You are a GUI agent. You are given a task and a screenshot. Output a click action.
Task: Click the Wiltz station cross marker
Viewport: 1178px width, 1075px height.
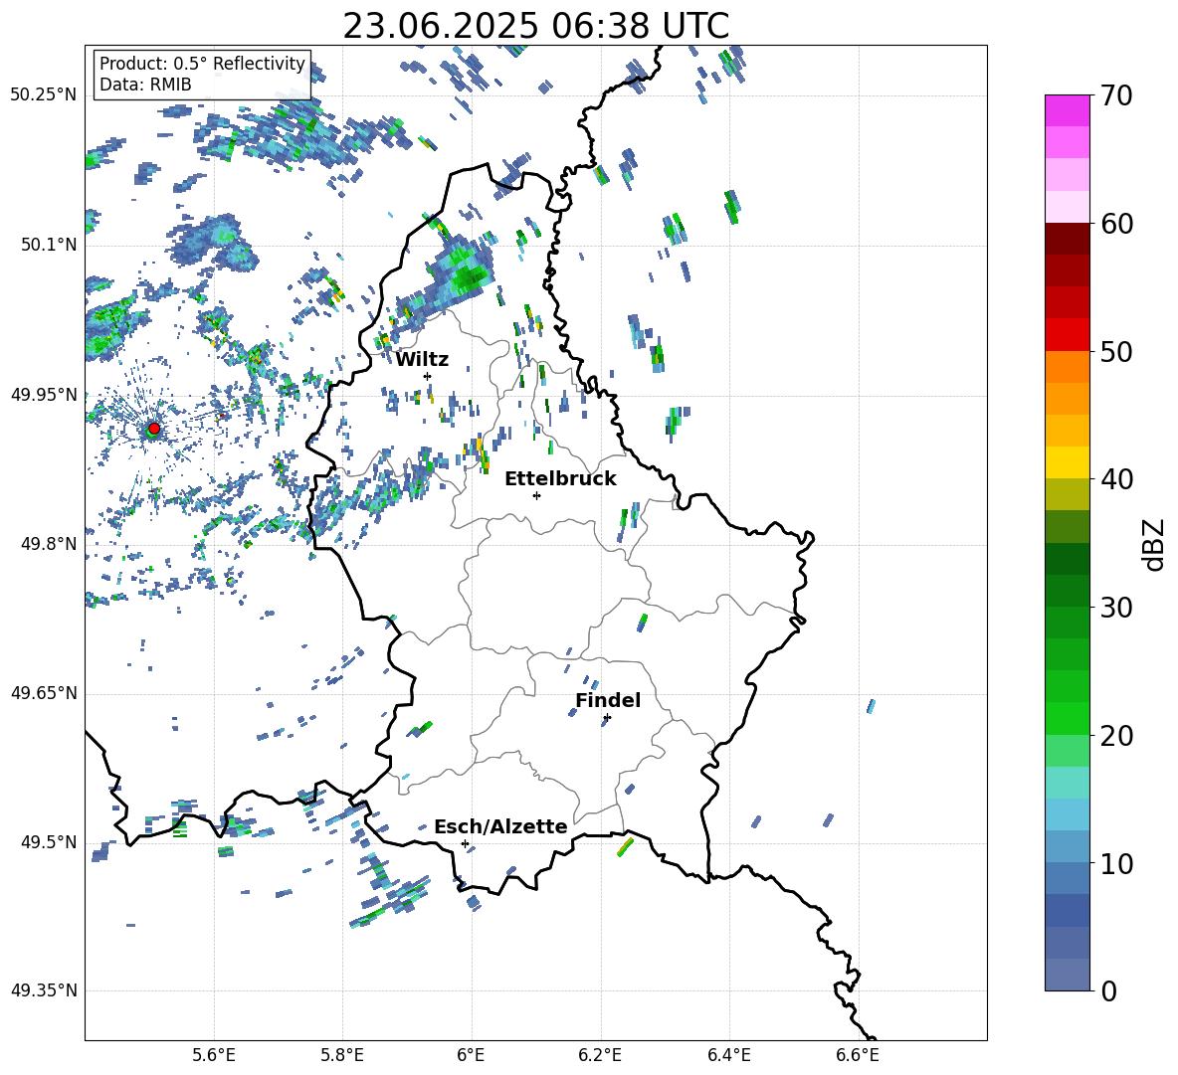point(428,376)
